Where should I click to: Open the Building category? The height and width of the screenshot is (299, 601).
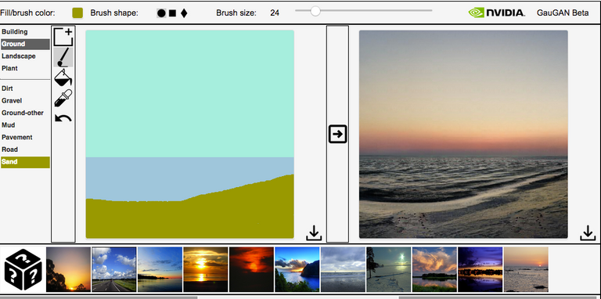pos(15,32)
